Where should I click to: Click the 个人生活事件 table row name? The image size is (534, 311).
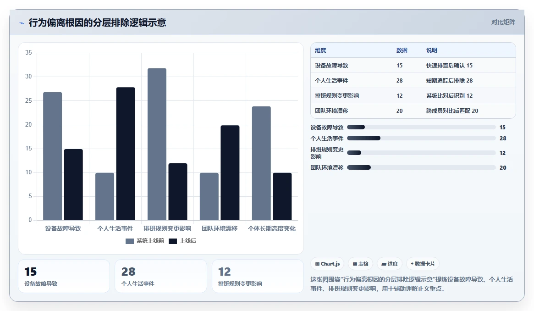tap(331, 81)
